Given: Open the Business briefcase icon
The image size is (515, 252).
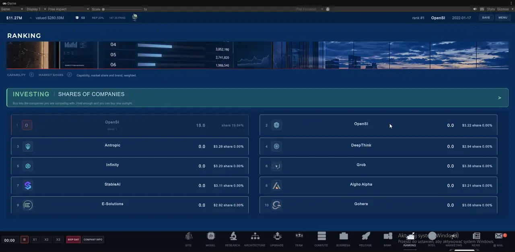Looking at the screenshot, I should coord(343,236).
